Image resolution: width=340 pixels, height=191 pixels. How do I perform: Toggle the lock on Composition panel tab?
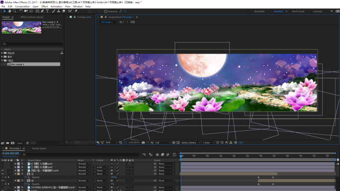pyautogui.click(x=105, y=17)
